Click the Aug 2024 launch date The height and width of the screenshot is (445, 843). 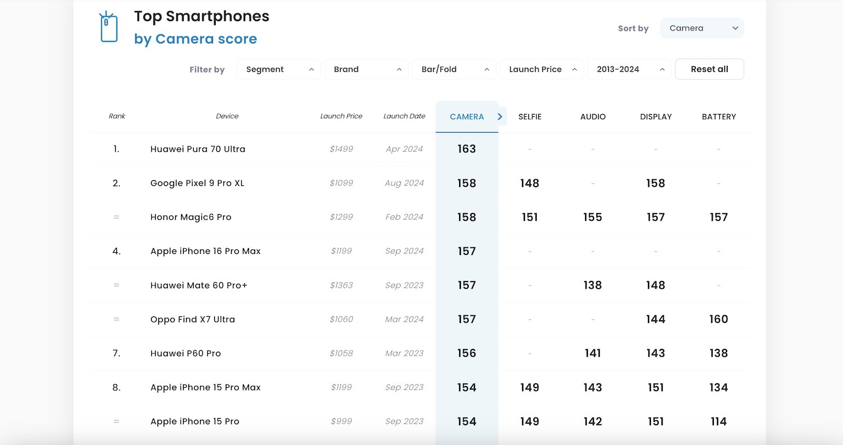pyautogui.click(x=404, y=183)
